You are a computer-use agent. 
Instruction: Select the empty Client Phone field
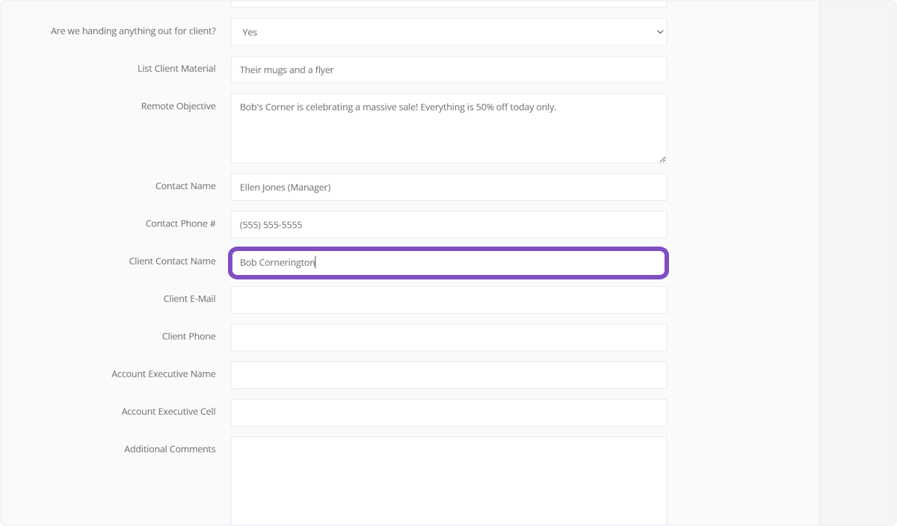point(448,338)
